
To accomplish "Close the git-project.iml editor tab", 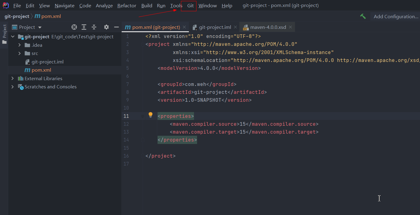I will pyautogui.click(x=235, y=27).
